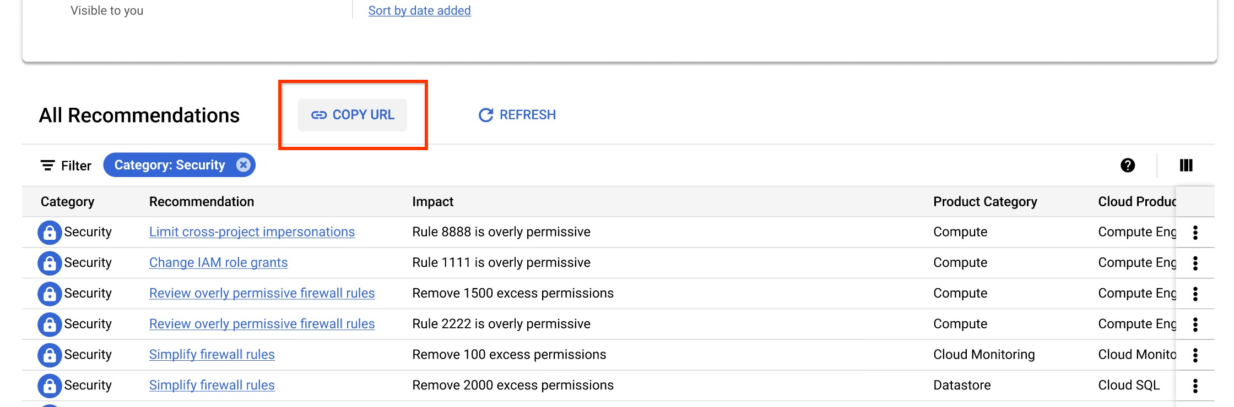Screen dimensions: 1234x407
Task: Open firewall rules link for Remove 1500 permissions
Action: [262, 294]
